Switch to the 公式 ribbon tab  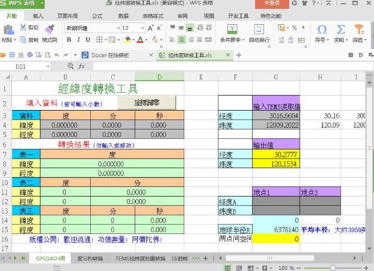(x=97, y=16)
